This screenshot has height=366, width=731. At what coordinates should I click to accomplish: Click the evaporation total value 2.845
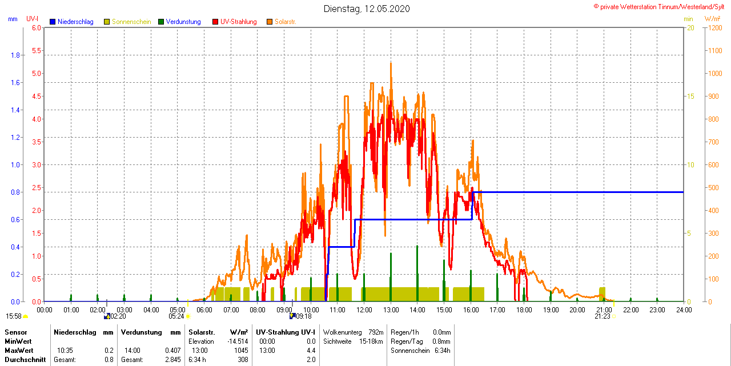(x=174, y=360)
